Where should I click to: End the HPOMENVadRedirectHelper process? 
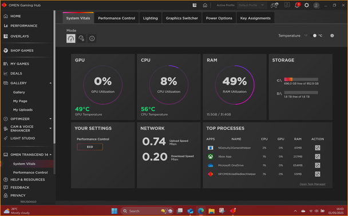click(317, 174)
